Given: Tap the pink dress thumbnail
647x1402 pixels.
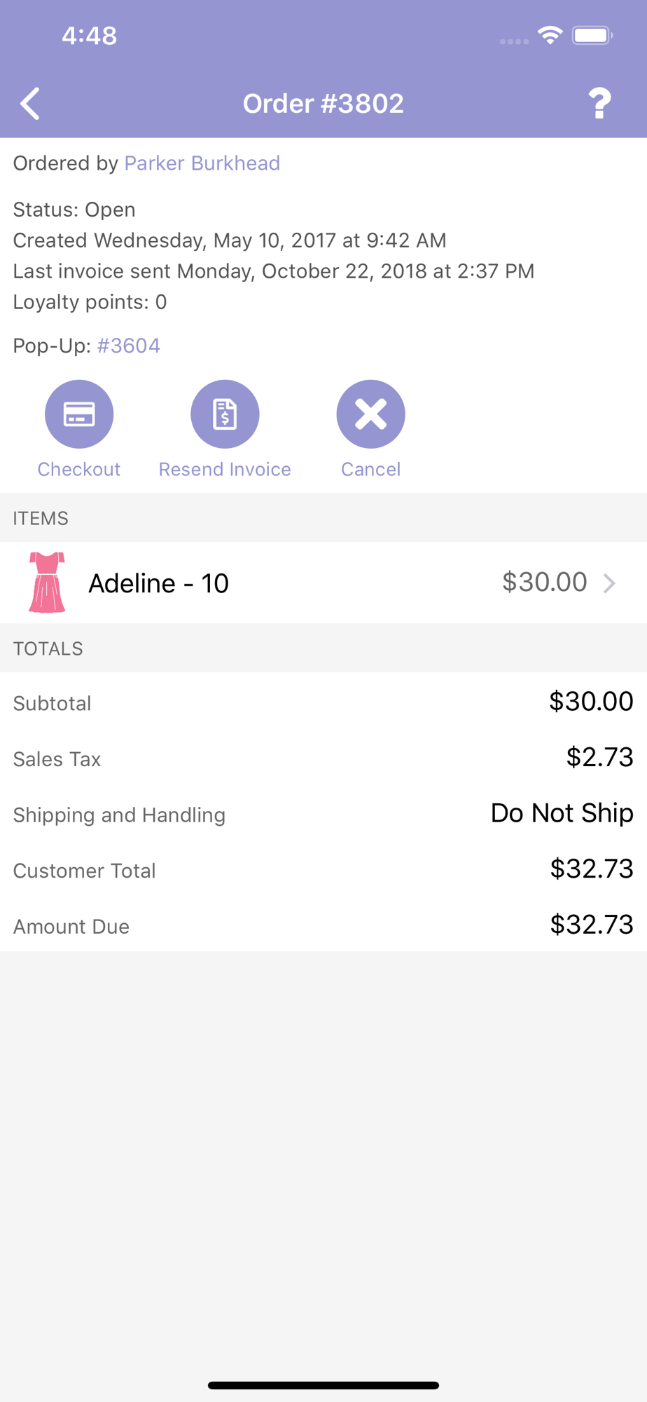Looking at the screenshot, I should pyautogui.click(x=47, y=583).
